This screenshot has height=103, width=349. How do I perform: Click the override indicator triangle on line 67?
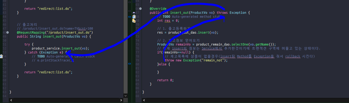[134, 12]
